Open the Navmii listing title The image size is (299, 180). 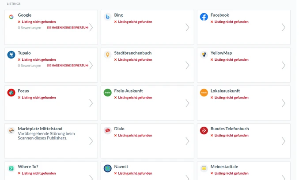point(121,167)
